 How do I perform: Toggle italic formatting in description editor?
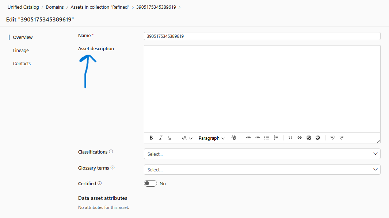(x=160, y=138)
